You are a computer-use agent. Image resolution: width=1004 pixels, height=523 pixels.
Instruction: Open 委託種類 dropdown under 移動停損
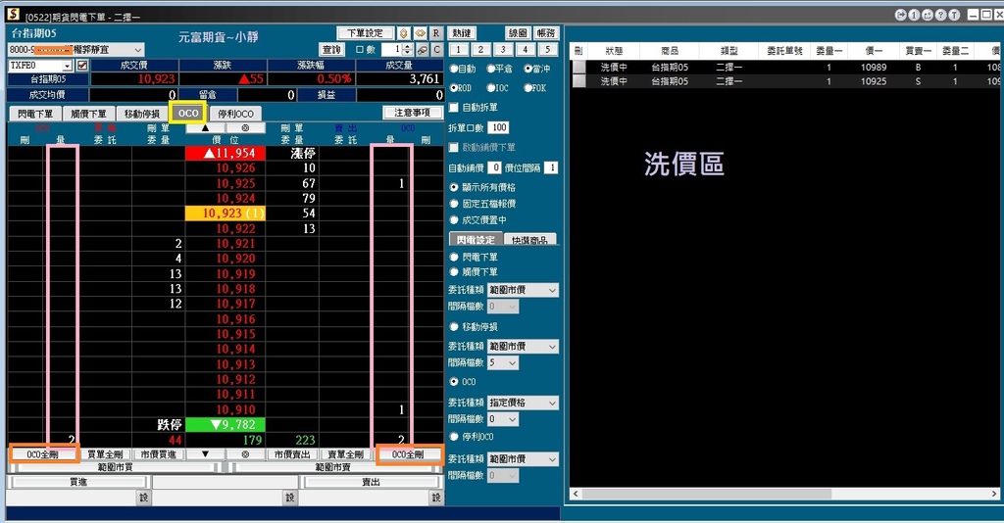(523, 346)
